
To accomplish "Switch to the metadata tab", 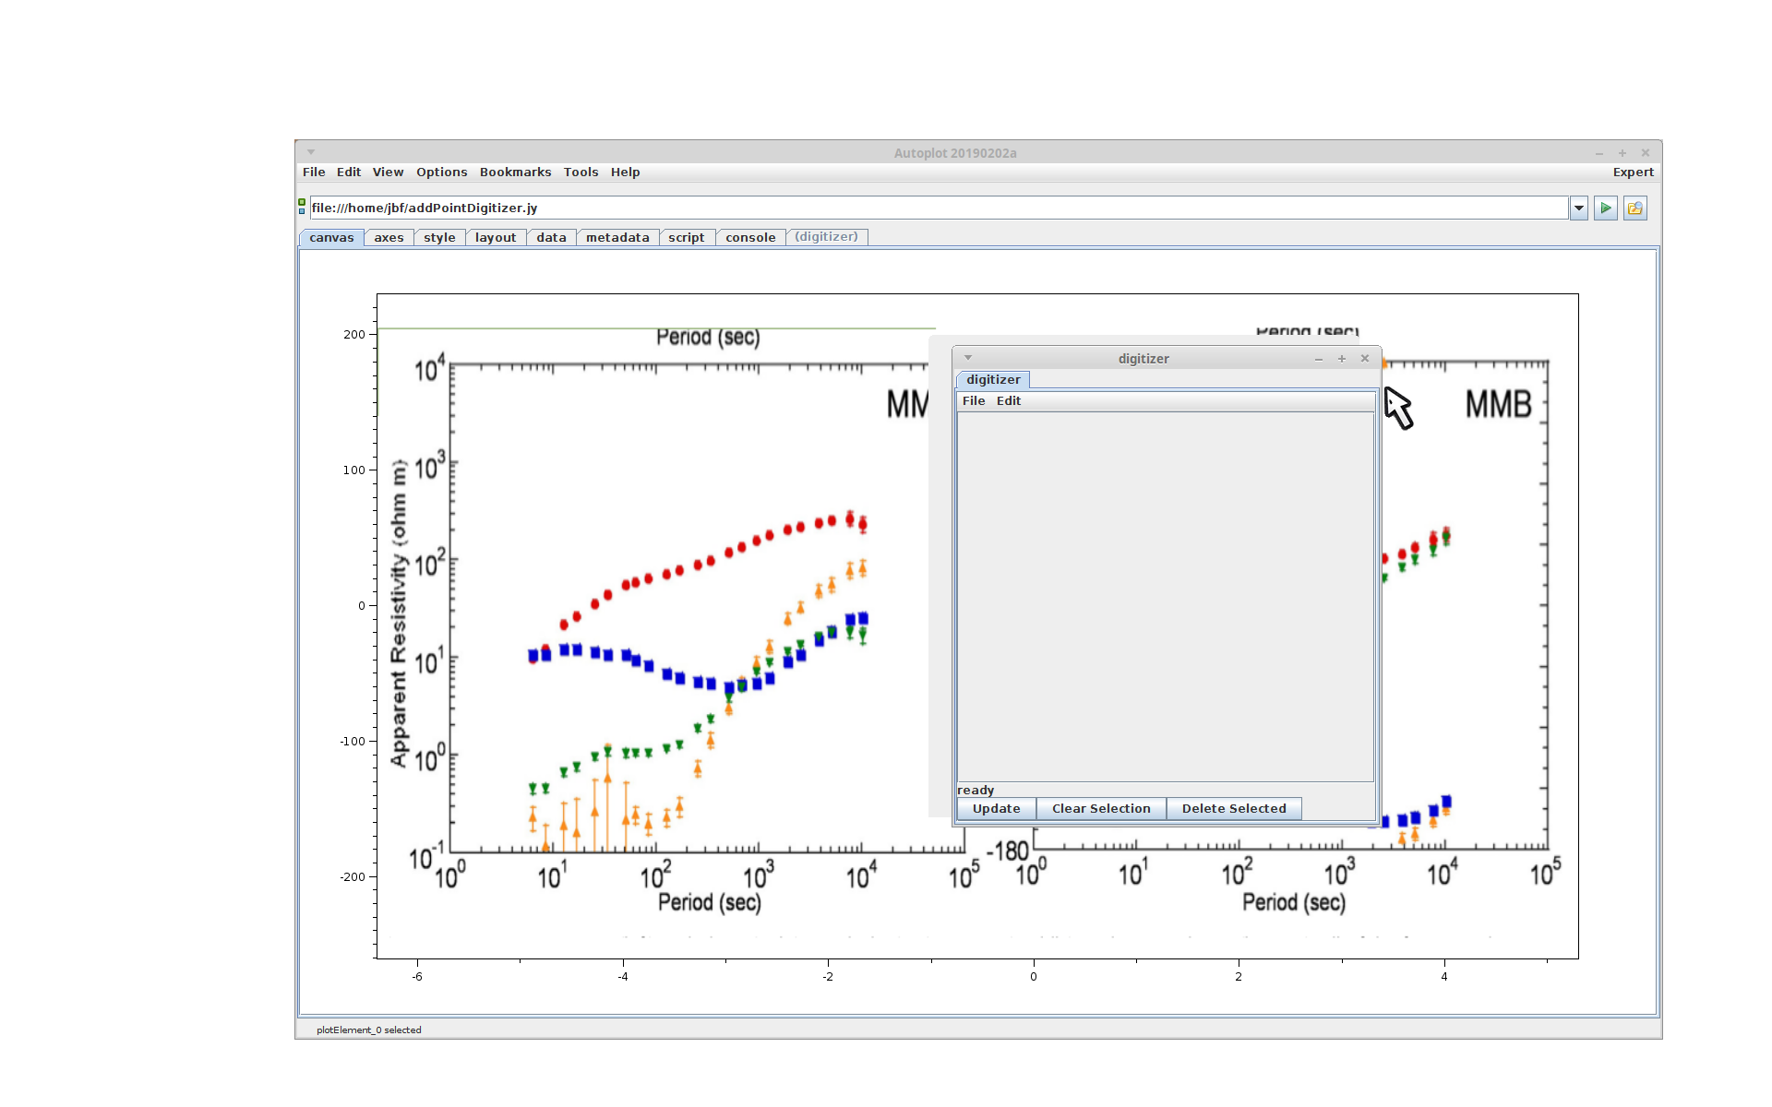I will tap(617, 237).
